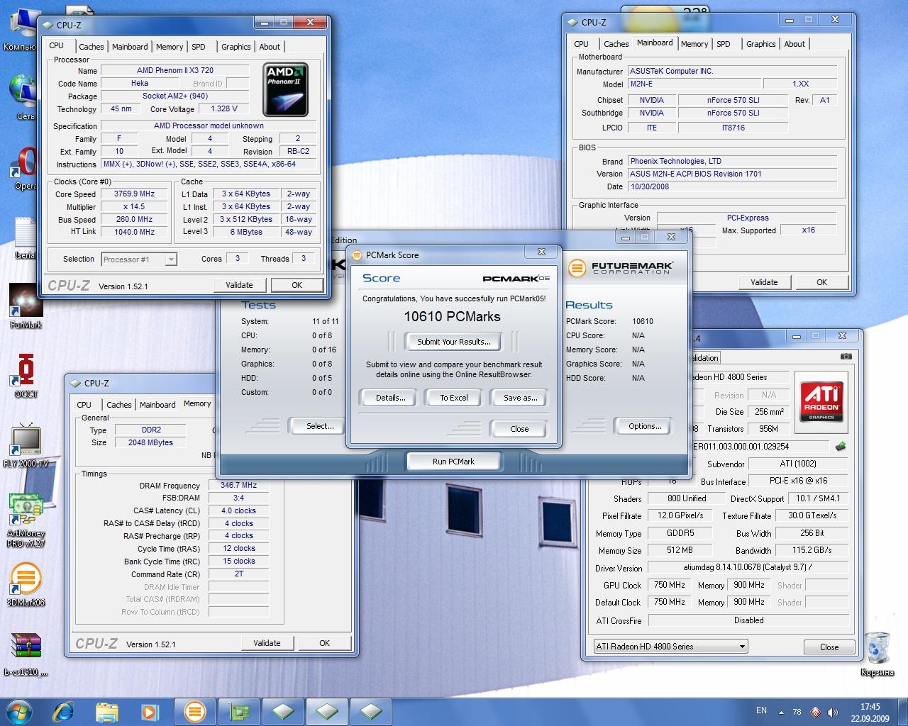Click the taskbar clock 17:45
This screenshot has height=726, width=908.
tap(870, 707)
